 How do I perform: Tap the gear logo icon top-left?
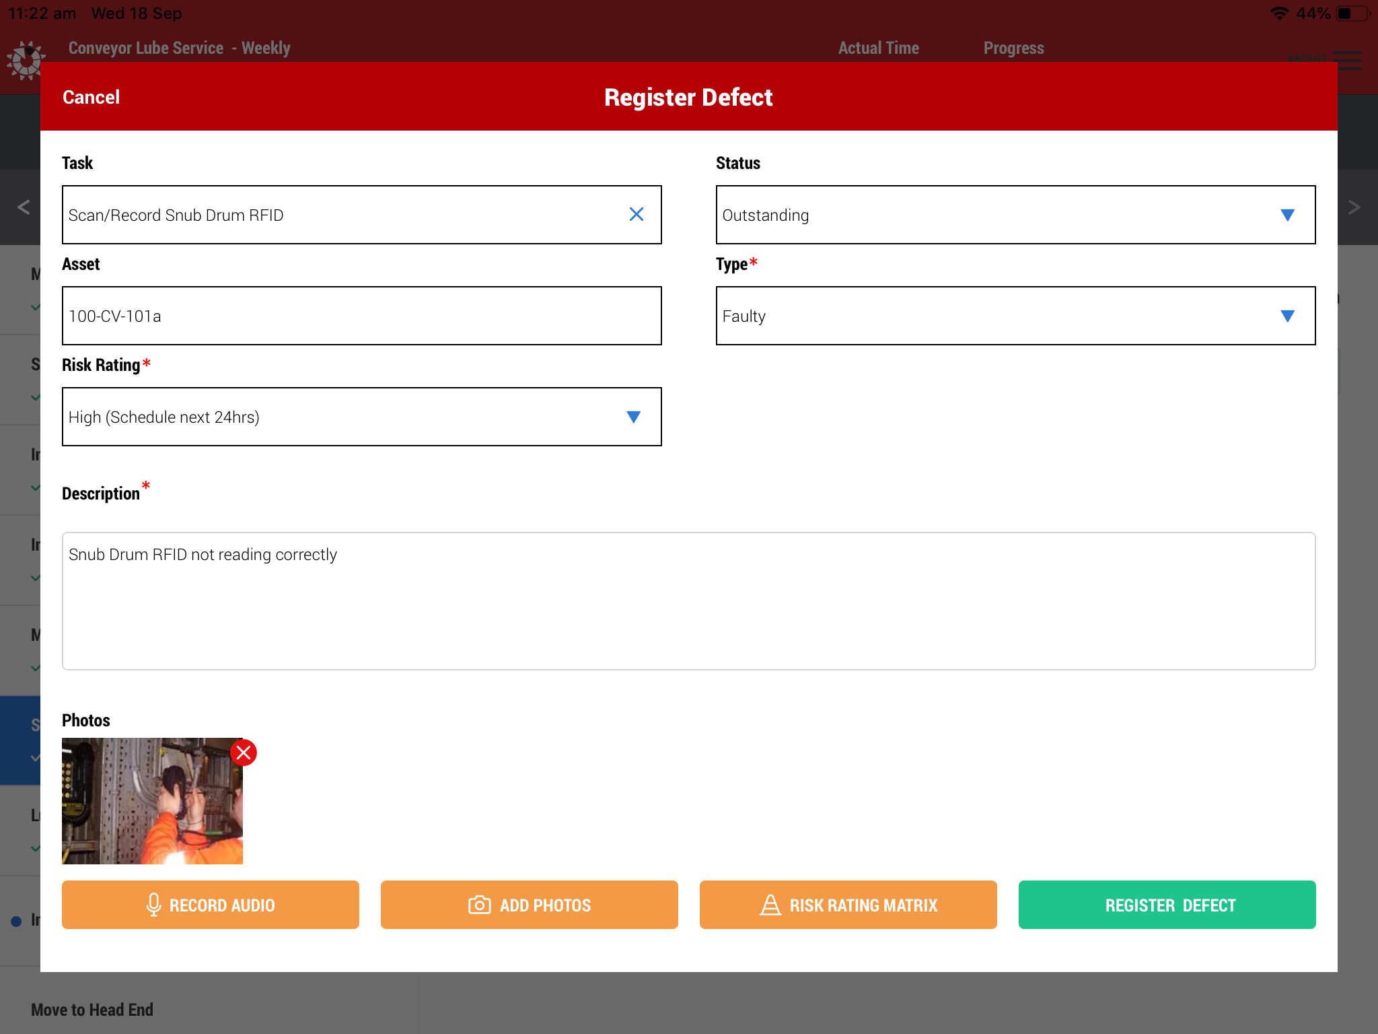(26, 60)
